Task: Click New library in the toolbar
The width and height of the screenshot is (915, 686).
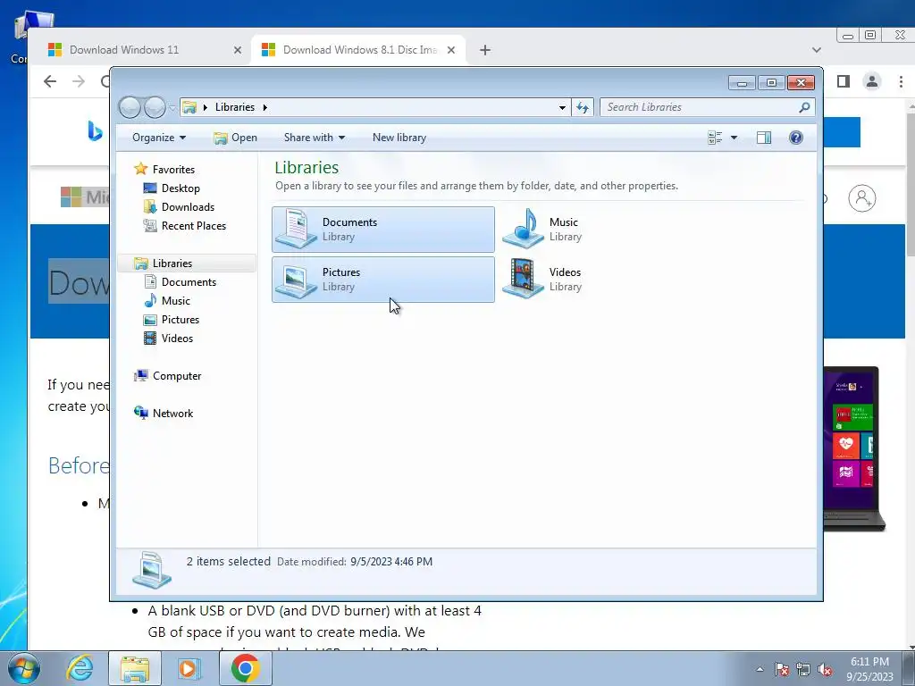Action: [x=399, y=138]
